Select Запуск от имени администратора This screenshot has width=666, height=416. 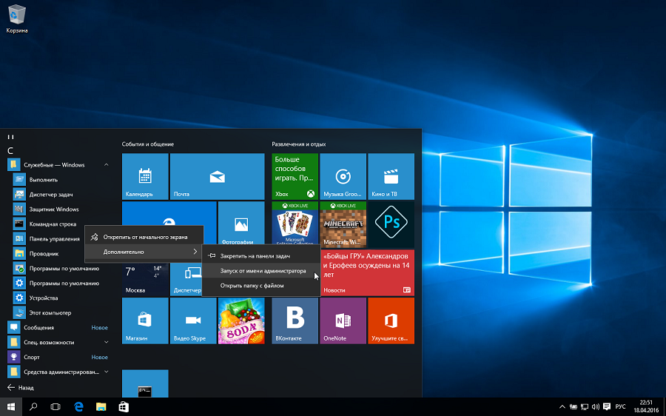tap(263, 271)
